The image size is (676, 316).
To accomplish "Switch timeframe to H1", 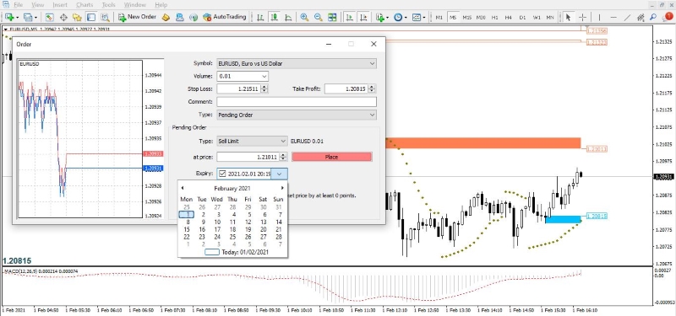I will pos(494,17).
